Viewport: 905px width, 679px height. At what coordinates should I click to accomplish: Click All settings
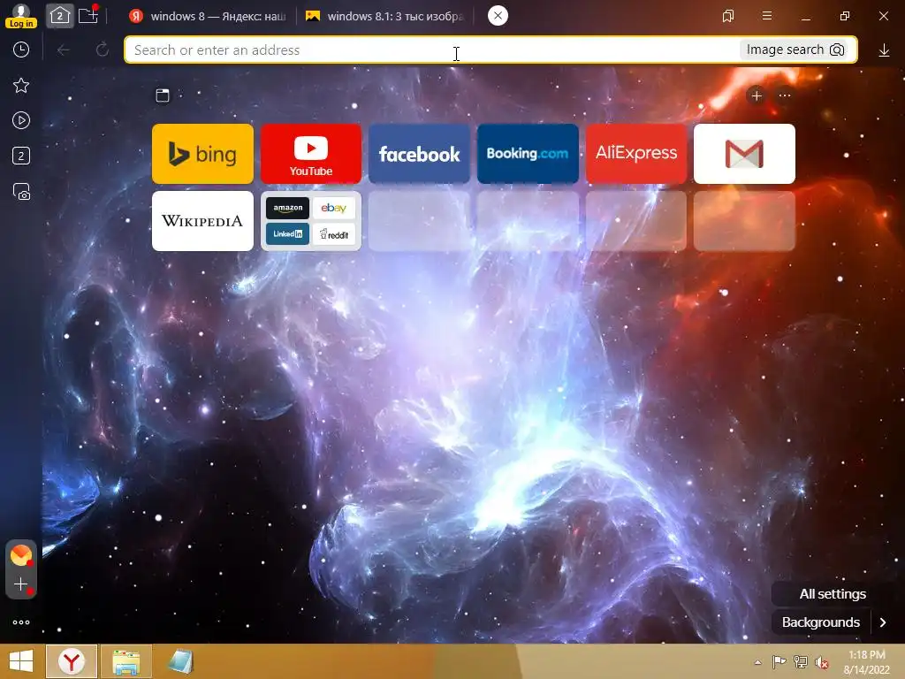pyautogui.click(x=833, y=593)
